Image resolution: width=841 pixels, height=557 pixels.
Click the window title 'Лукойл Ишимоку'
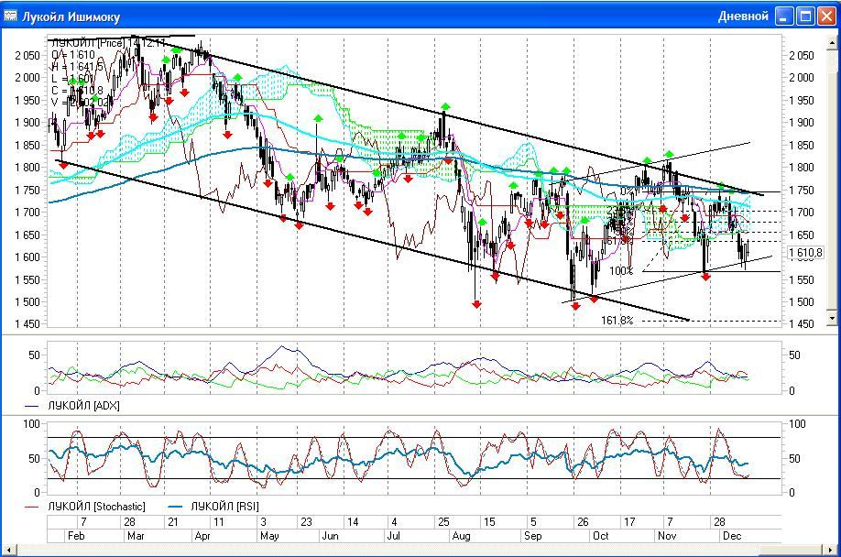[71, 17]
